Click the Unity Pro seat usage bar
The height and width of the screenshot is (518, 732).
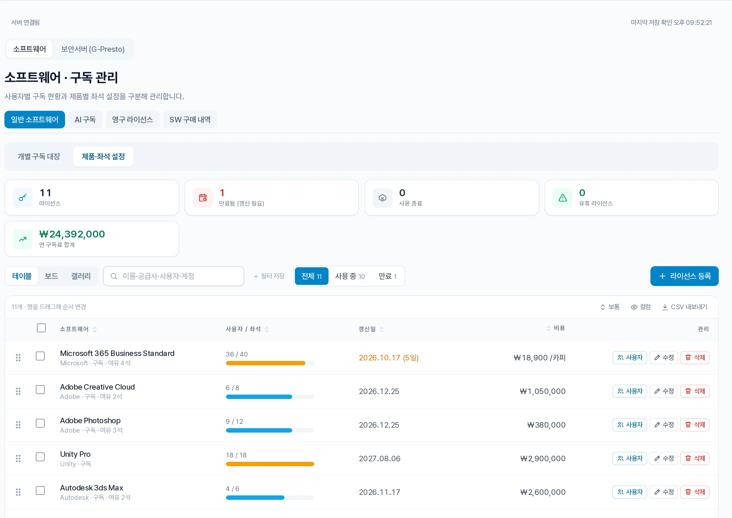click(270, 464)
